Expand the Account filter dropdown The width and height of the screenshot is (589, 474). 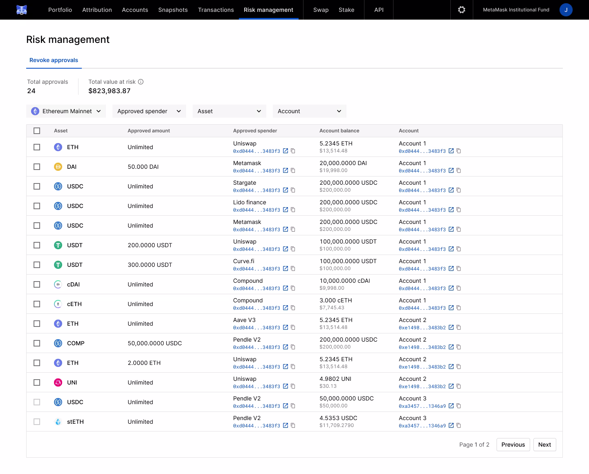310,111
